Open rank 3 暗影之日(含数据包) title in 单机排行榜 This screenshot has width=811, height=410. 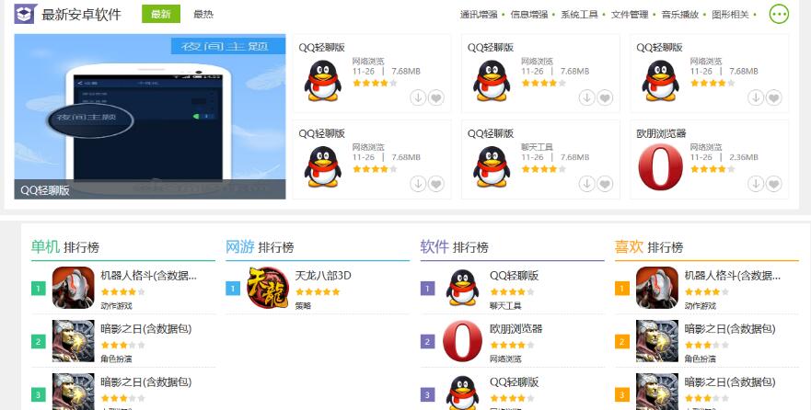tap(145, 382)
